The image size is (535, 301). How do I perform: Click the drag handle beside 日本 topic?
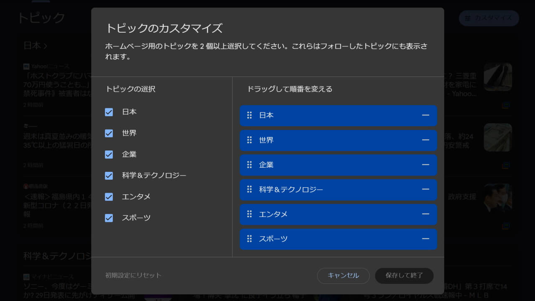coord(250,115)
